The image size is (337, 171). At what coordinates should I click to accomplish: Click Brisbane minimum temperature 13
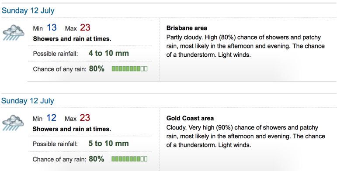coord(52,27)
